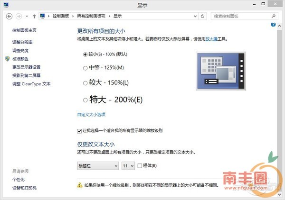Open the 自定义大小选项 link
285x200 pixels.
coord(91,114)
